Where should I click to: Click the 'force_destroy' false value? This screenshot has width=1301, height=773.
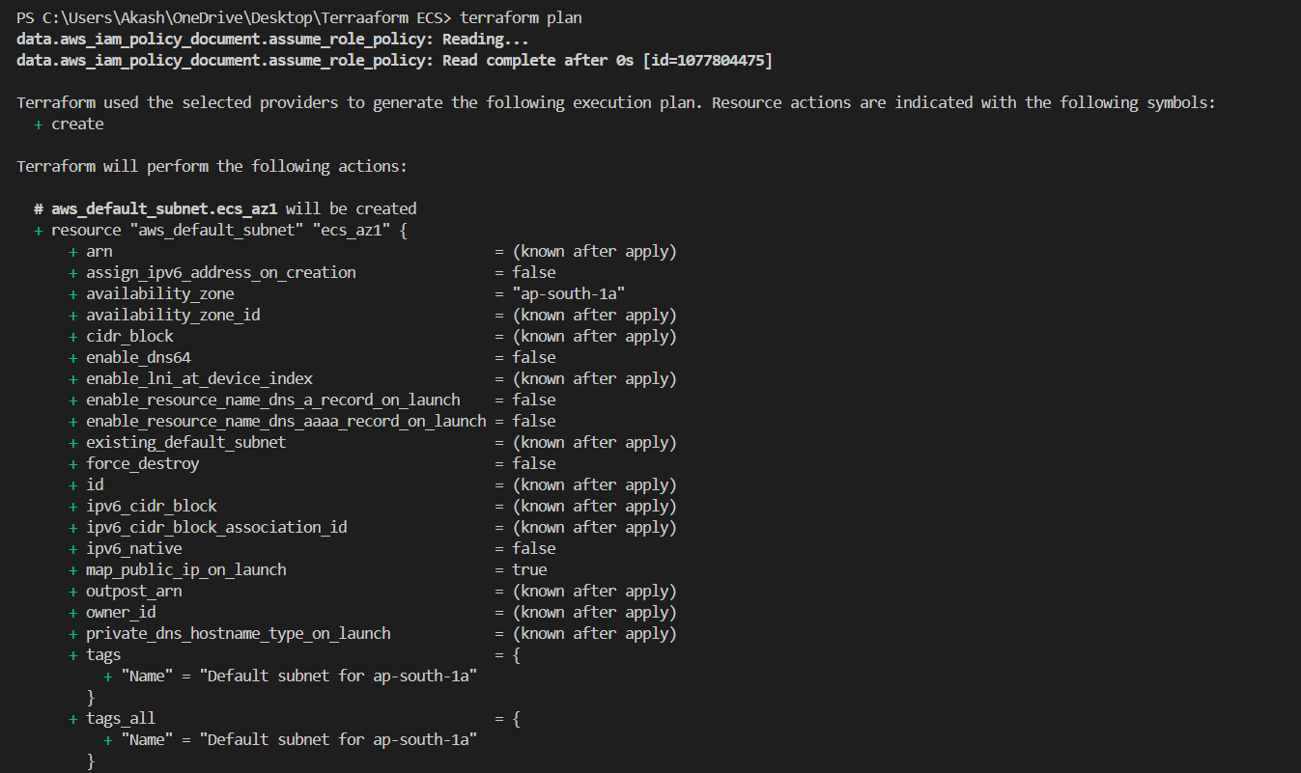pyautogui.click(x=534, y=463)
